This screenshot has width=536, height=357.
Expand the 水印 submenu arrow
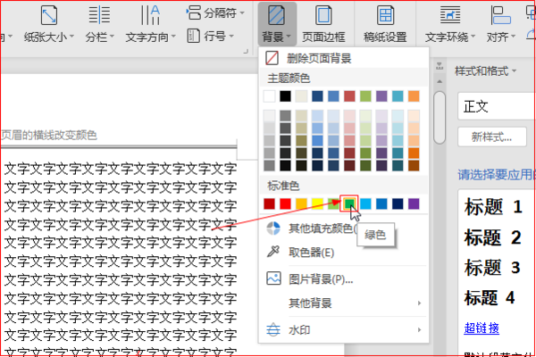[x=419, y=329]
